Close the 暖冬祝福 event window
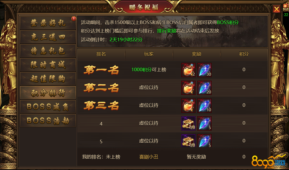289x170 pixels. click(276, 9)
